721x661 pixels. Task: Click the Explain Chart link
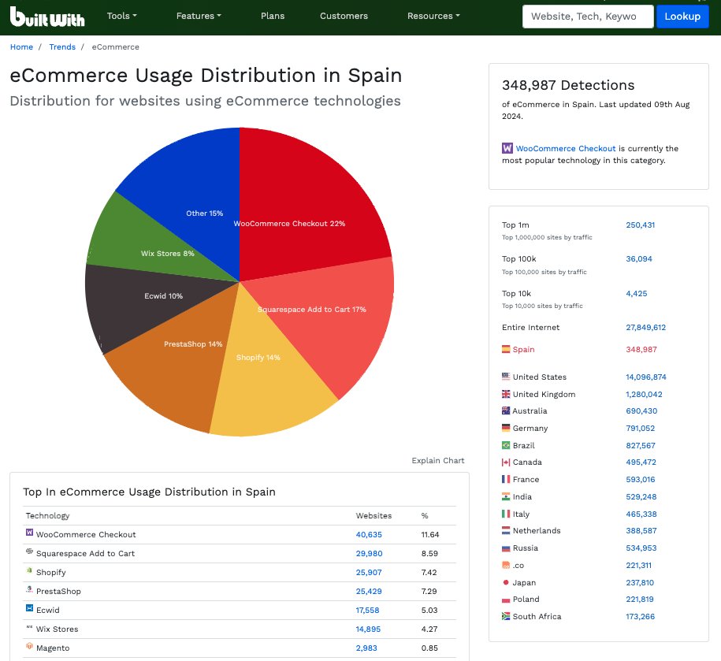(x=438, y=461)
